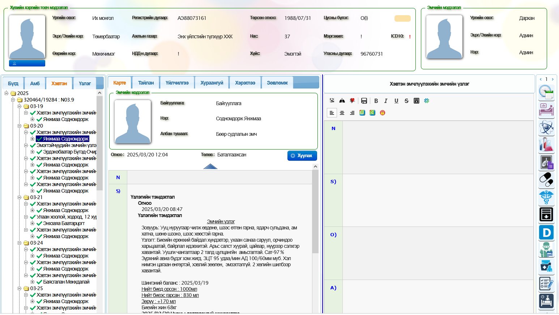Click the red padlock icon
The width and height of the screenshot is (559, 315).
pos(383,113)
